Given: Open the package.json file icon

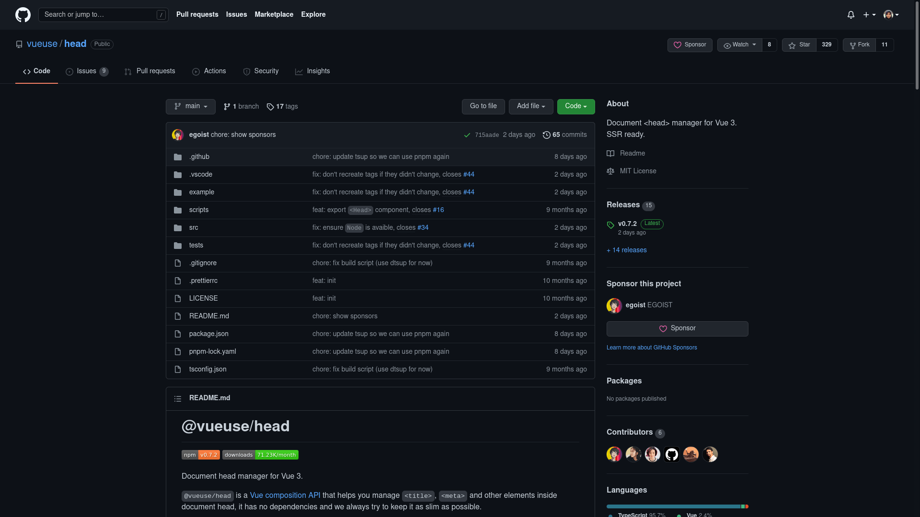Looking at the screenshot, I should [178, 334].
